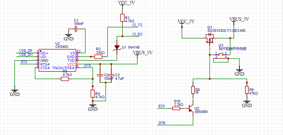283x135 pixels.
Task: Click the C2 capacitor symbol
Action: (100, 75)
